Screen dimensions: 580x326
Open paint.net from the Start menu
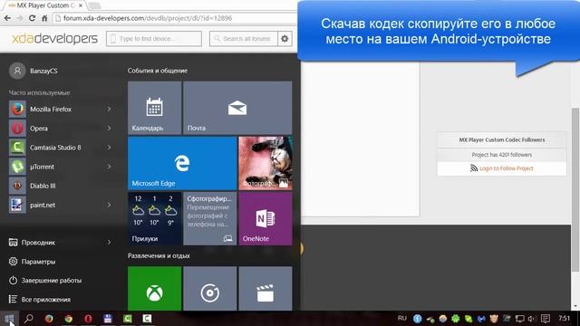tap(61, 206)
